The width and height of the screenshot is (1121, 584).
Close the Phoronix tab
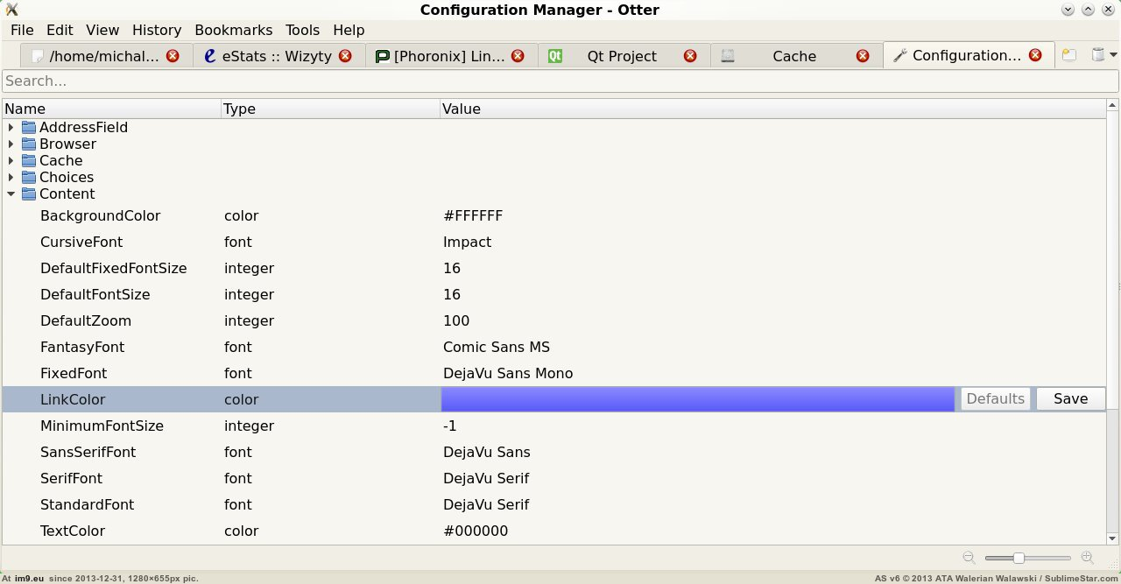(x=518, y=56)
